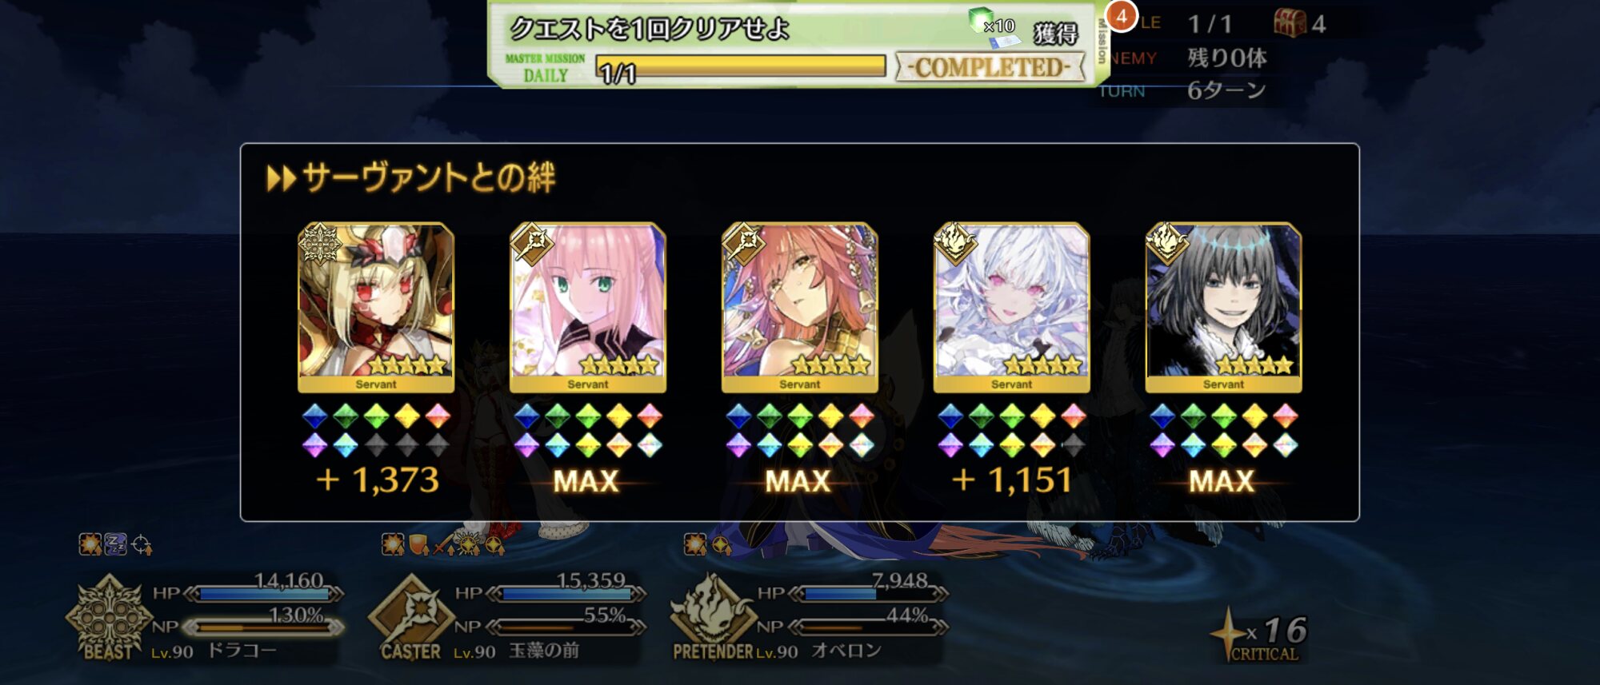1600x685 pixels.
Task: Select the red-haired third servant card
Action: pos(800,308)
